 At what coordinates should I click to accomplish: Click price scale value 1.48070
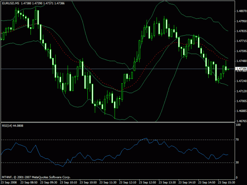pyautogui.click(x=241, y=11)
